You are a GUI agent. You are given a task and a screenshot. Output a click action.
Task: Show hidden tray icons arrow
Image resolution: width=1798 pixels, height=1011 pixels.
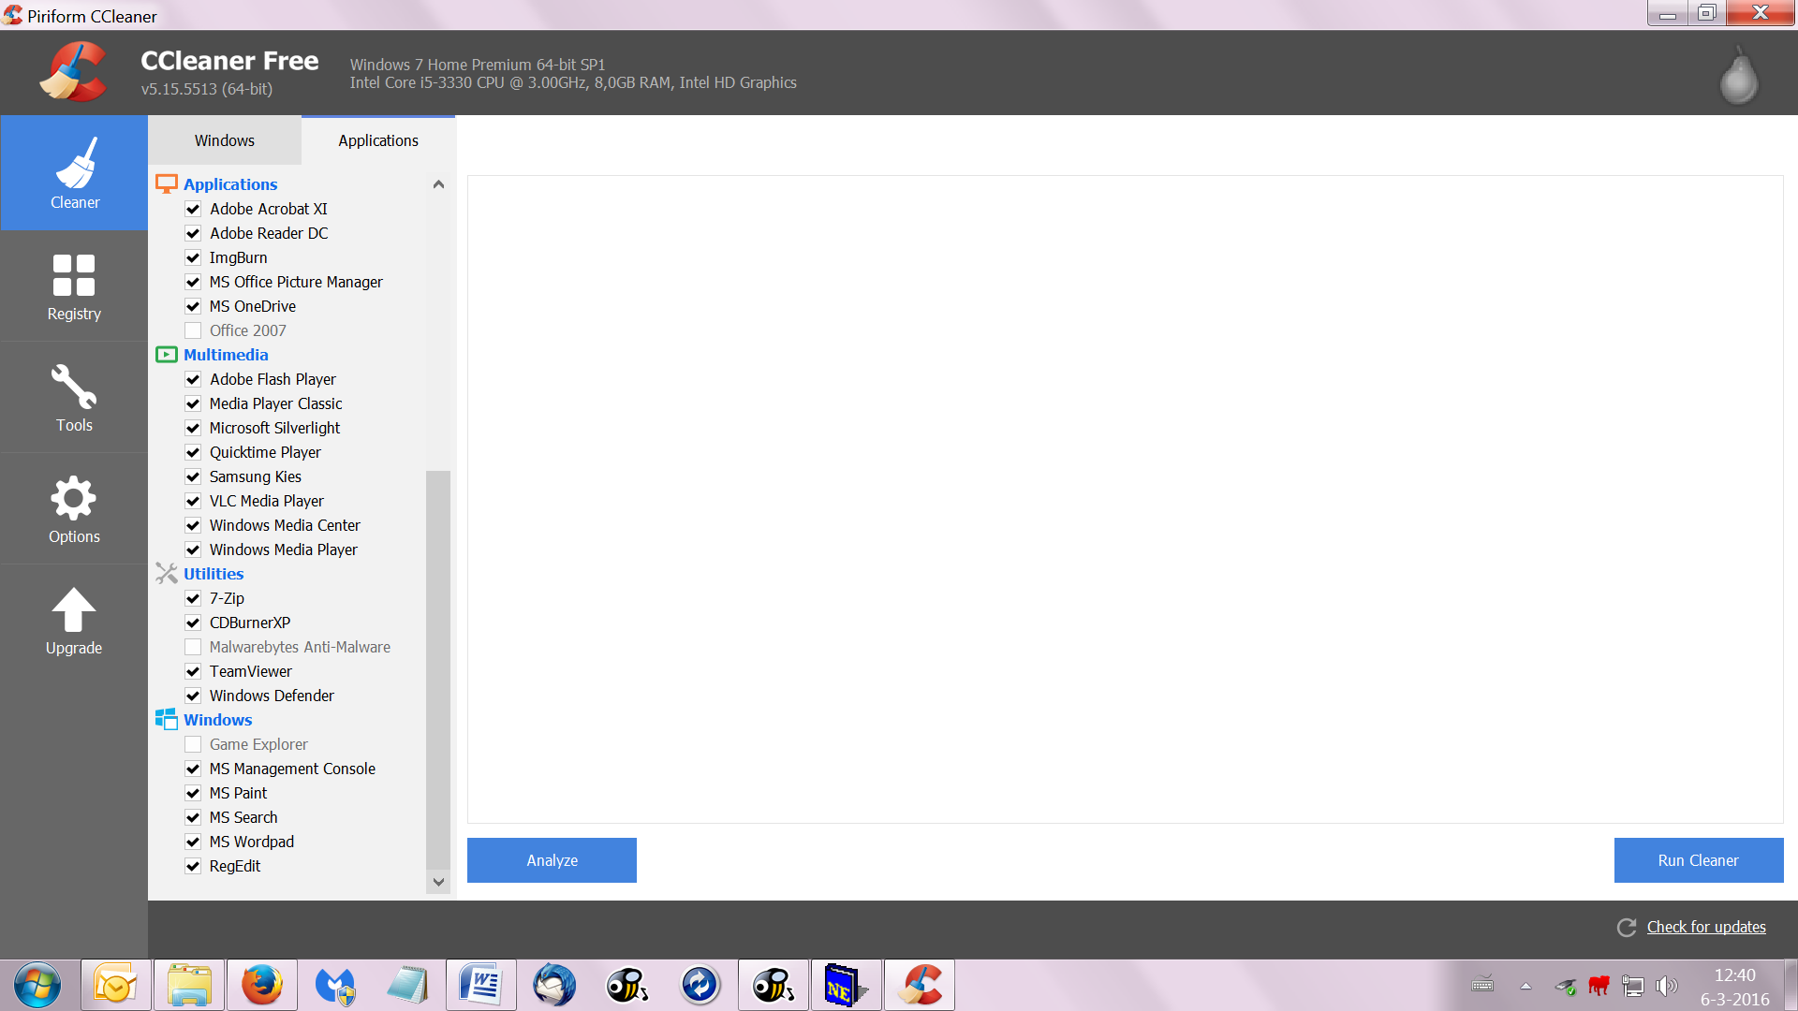[1525, 986]
